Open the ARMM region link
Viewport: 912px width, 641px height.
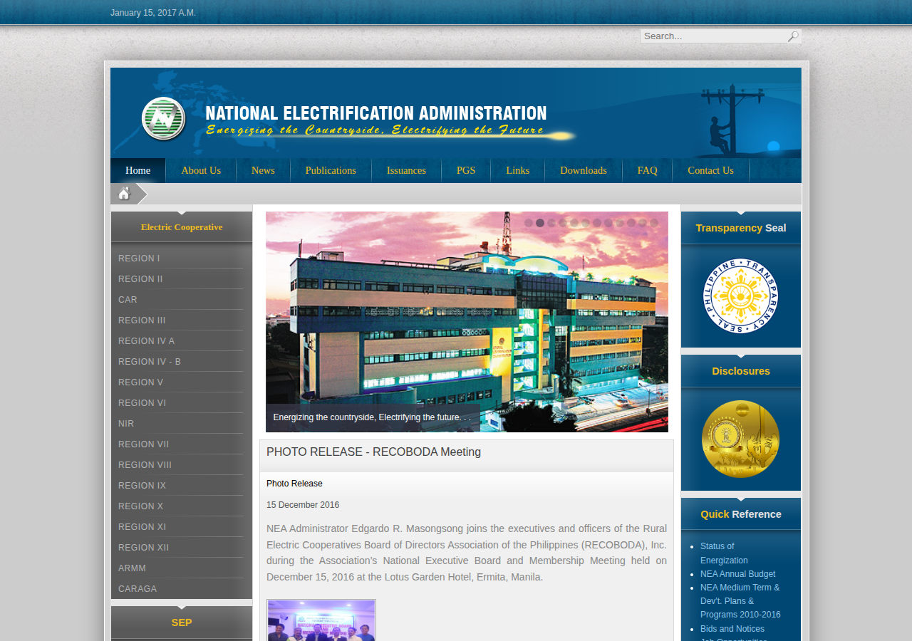(132, 568)
